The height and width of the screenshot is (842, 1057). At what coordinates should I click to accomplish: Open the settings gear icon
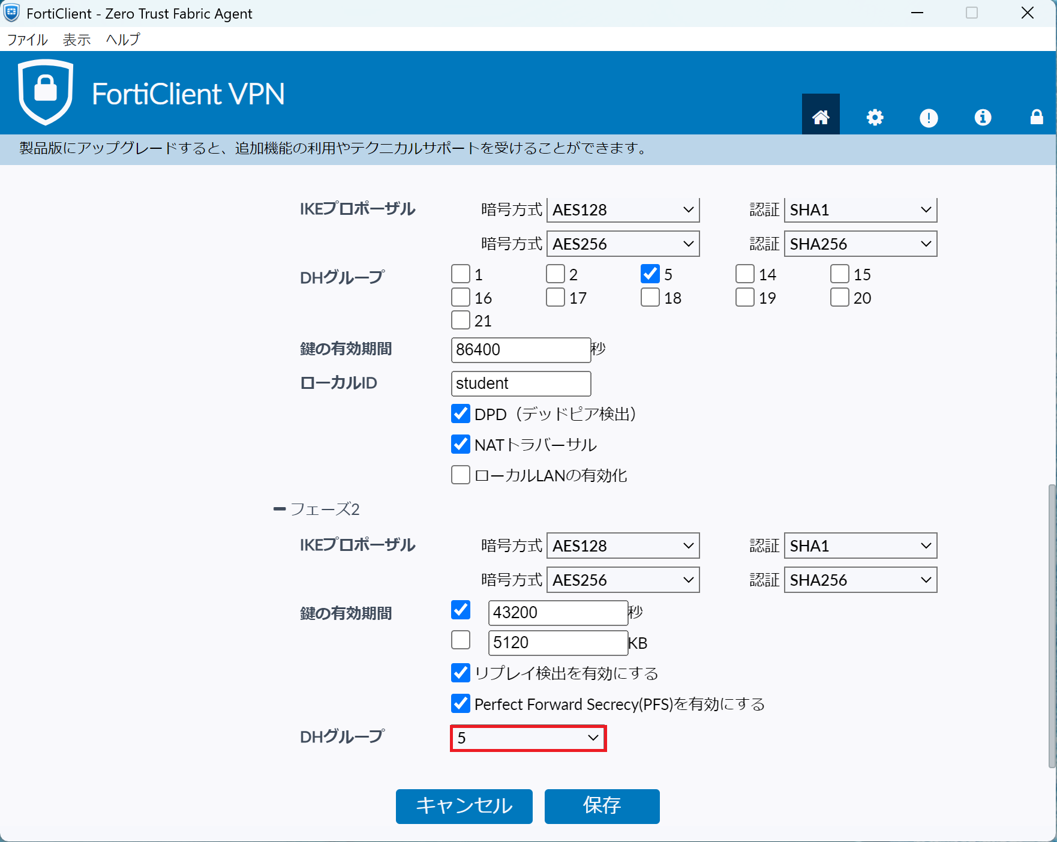coord(875,117)
